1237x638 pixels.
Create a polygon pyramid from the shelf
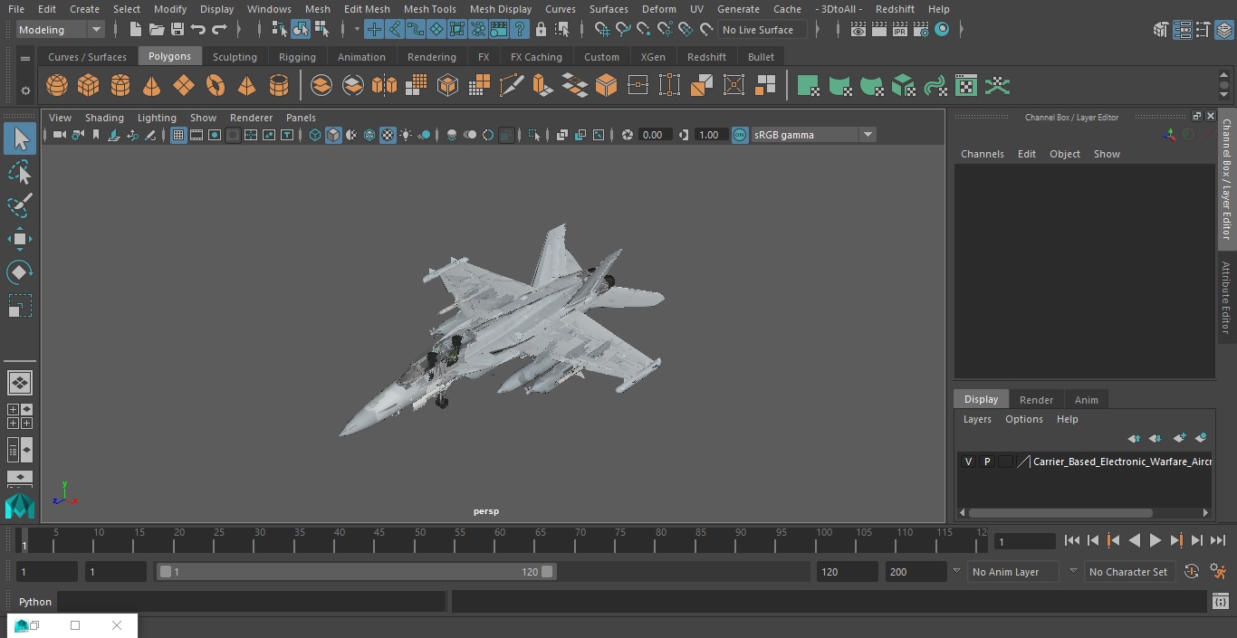(x=246, y=86)
